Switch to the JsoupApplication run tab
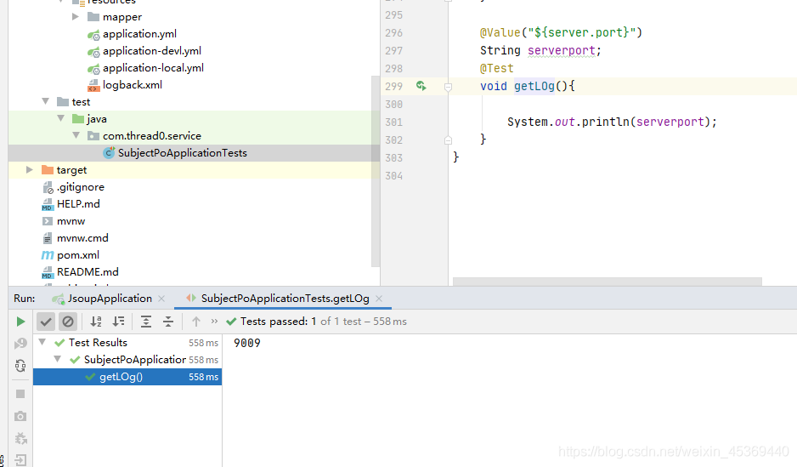Image resolution: width=797 pixels, height=467 pixels. click(109, 299)
